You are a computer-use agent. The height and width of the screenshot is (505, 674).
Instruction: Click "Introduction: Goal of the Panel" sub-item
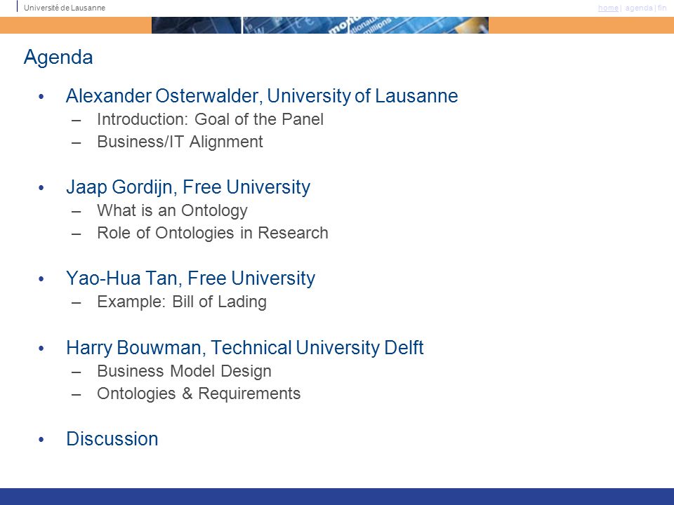210,119
